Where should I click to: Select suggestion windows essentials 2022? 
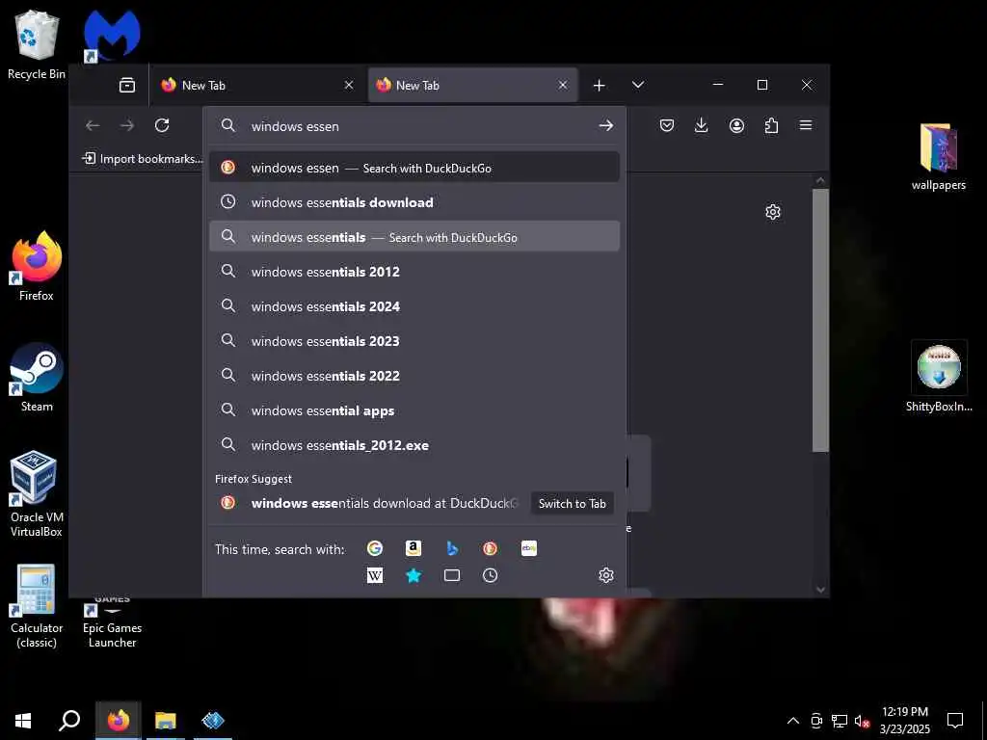414,375
